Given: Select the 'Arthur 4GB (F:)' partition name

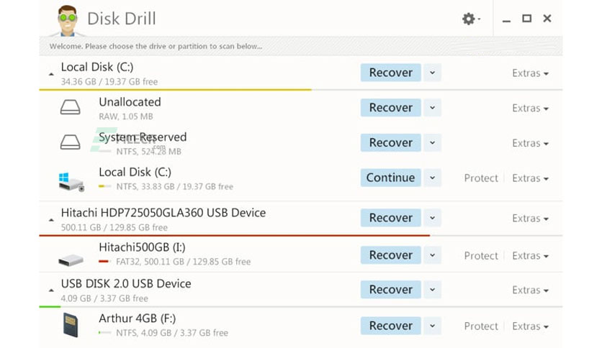Looking at the screenshot, I should click(x=137, y=319).
